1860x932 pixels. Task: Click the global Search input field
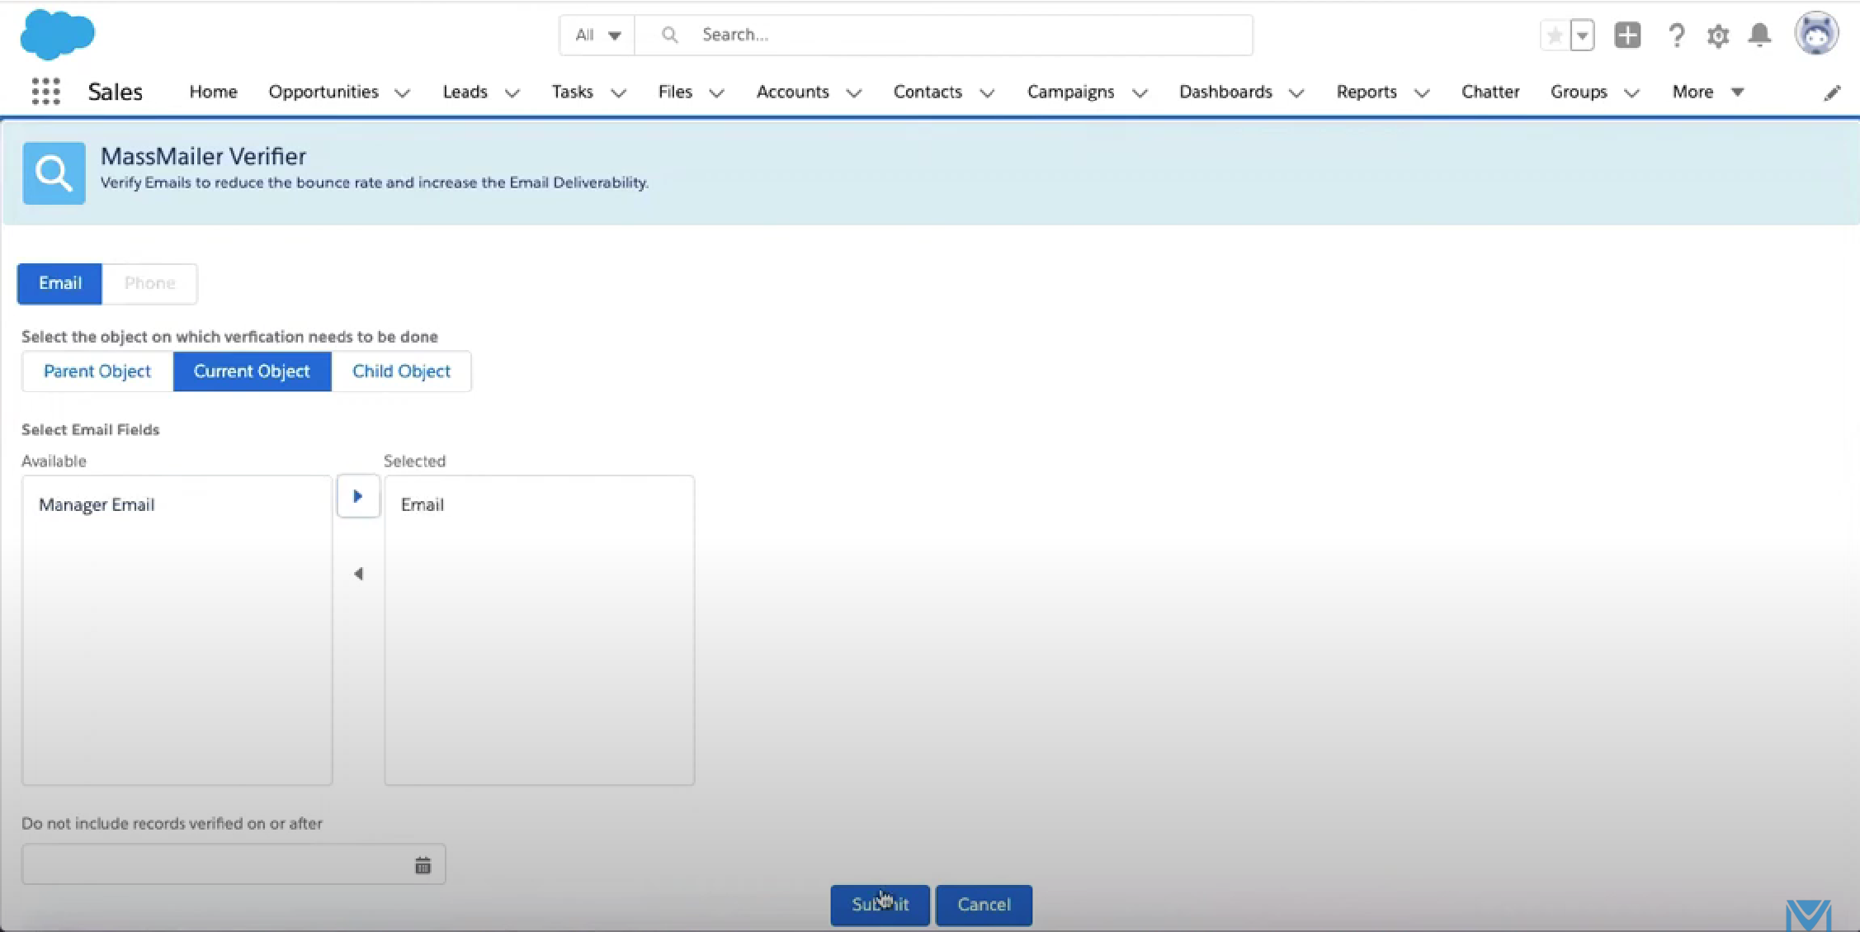coord(943,35)
